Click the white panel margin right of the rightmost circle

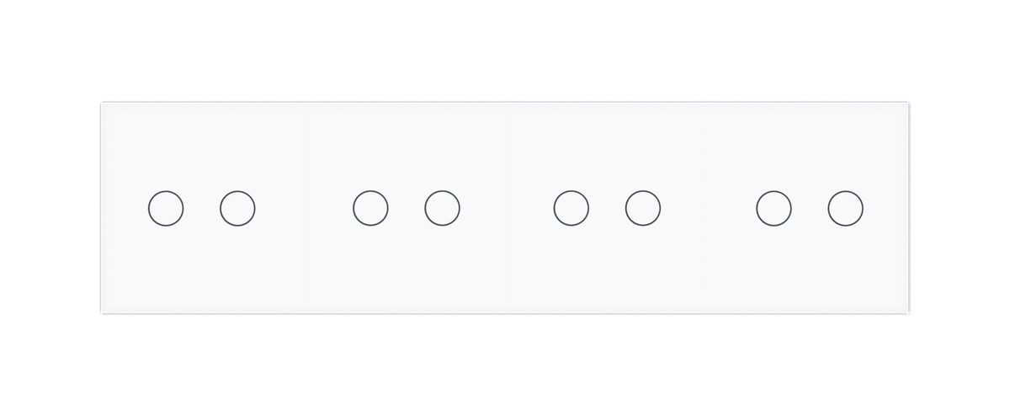[886, 208]
